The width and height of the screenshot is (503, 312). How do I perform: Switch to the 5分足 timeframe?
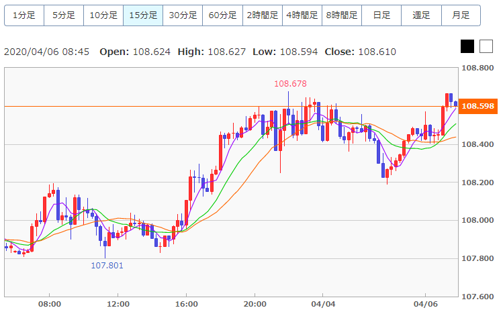[x=64, y=15]
